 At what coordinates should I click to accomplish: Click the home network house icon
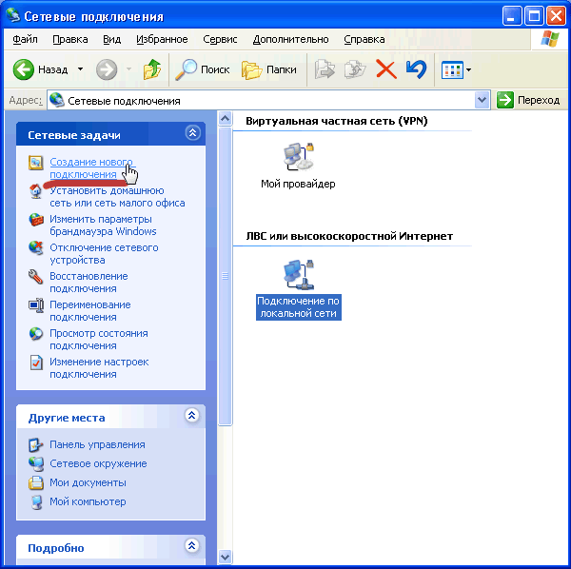(x=36, y=190)
